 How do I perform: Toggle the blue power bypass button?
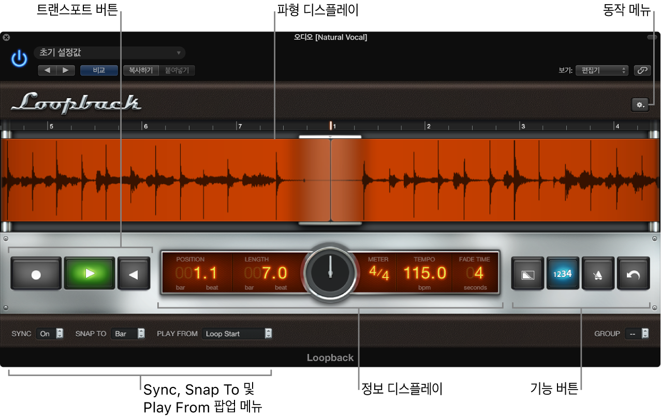pyautogui.click(x=19, y=58)
